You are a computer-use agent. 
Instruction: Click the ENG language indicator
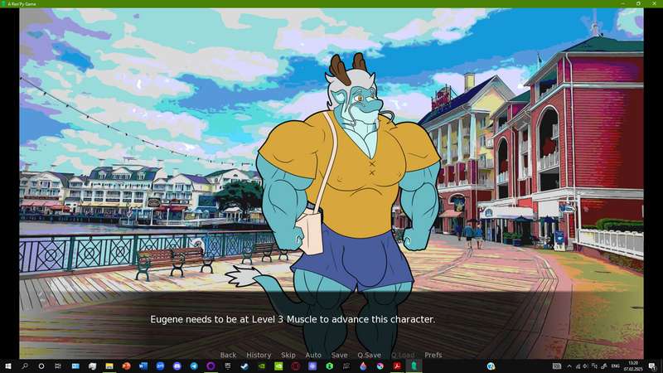tap(615, 366)
